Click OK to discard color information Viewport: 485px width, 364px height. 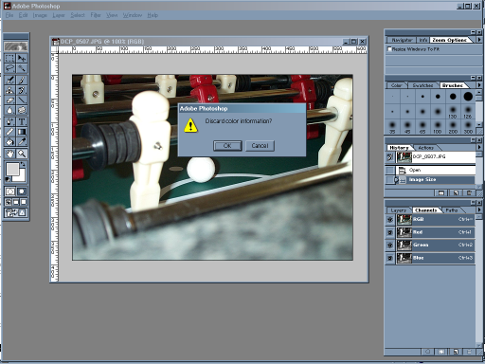[227, 146]
